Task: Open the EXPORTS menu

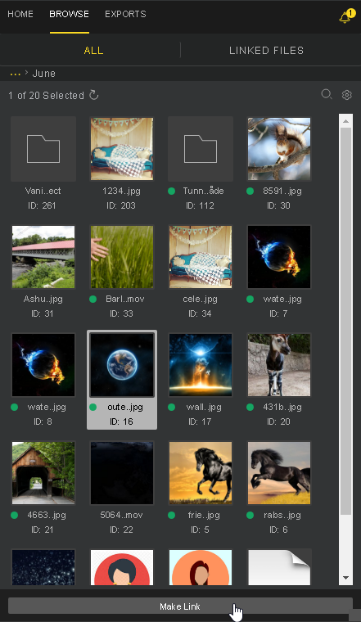Action: point(125,14)
